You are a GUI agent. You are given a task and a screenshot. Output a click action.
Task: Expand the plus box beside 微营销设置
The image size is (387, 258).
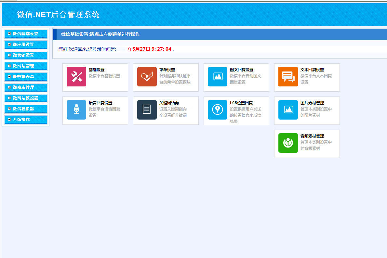coord(9,55)
